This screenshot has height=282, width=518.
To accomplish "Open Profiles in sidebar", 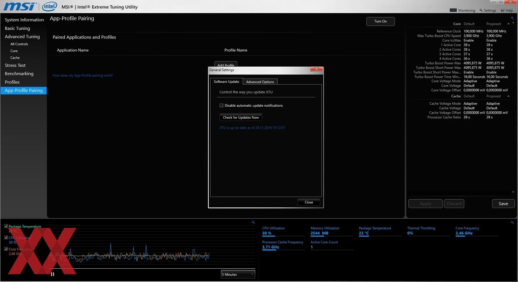I will coord(12,82).
